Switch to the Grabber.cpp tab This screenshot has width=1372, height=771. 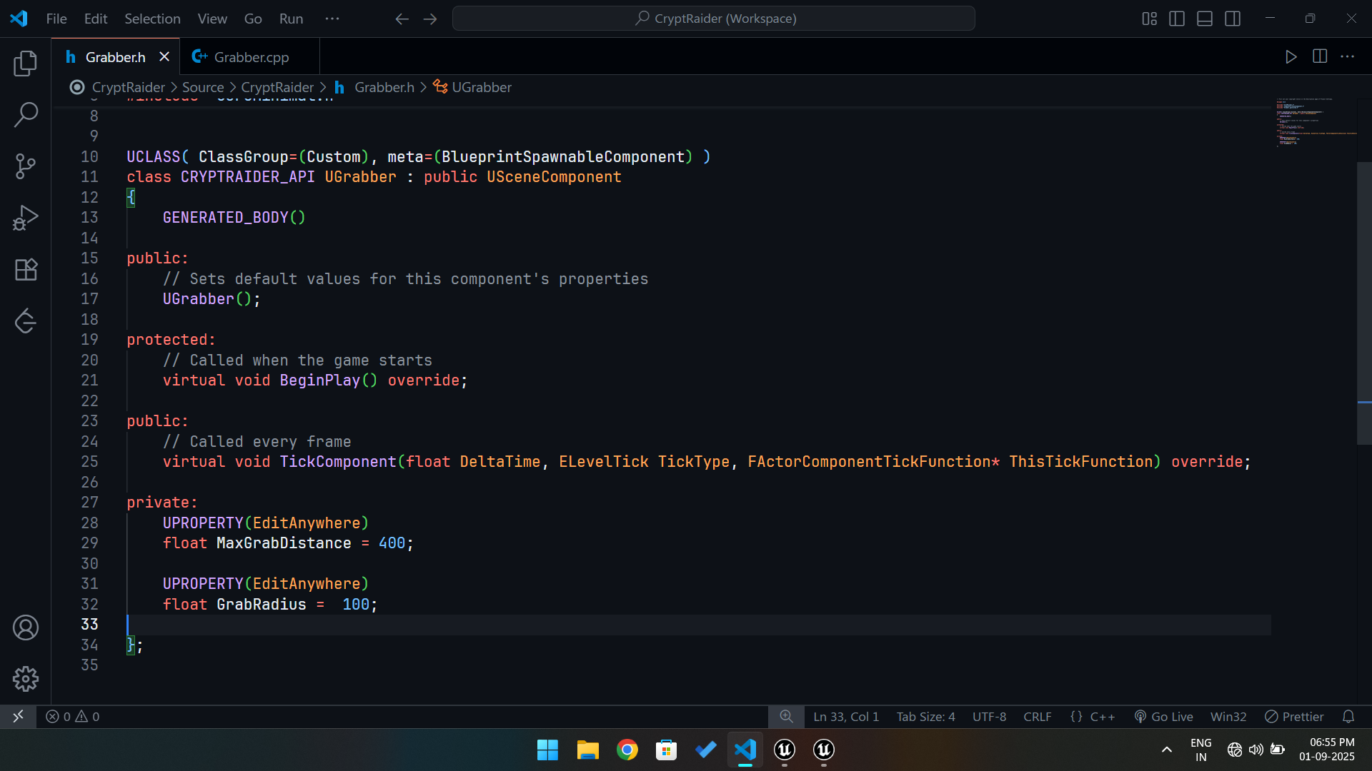coord(250,57)
